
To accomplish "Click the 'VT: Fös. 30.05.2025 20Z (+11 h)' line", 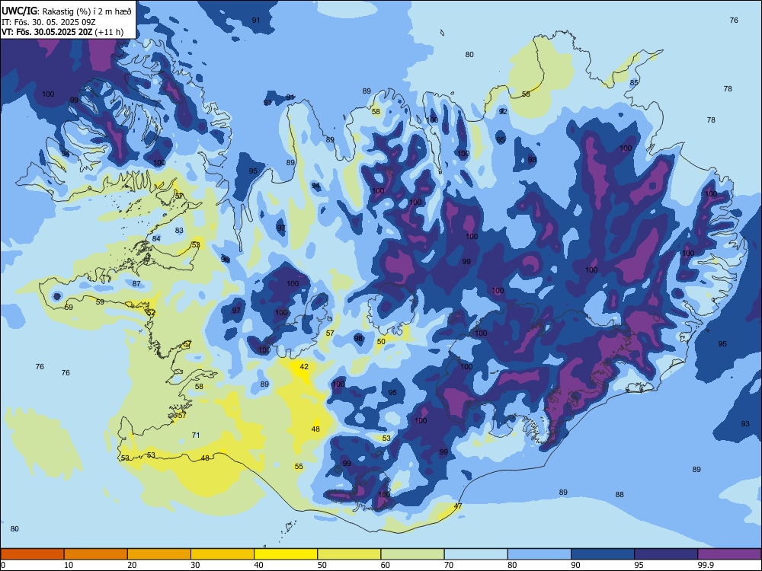I will tap(62, 32).
